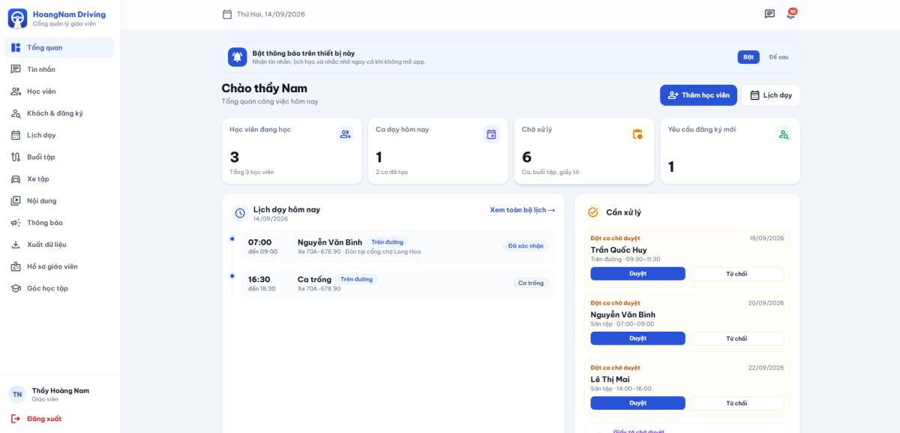Go to Góc học tập in sidebar

59,288
